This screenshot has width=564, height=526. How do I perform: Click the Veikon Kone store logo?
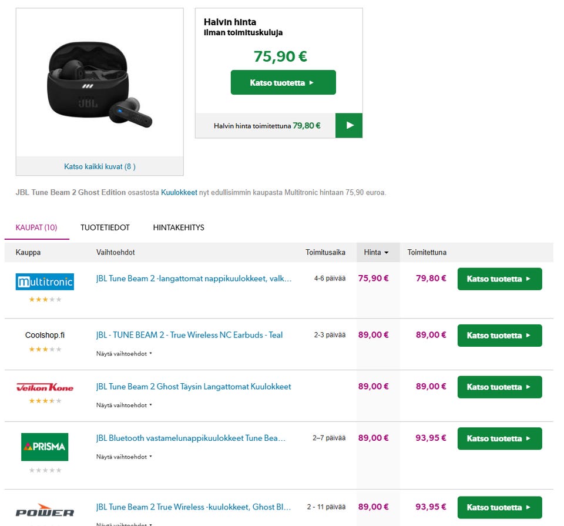(x=45, y=387)
